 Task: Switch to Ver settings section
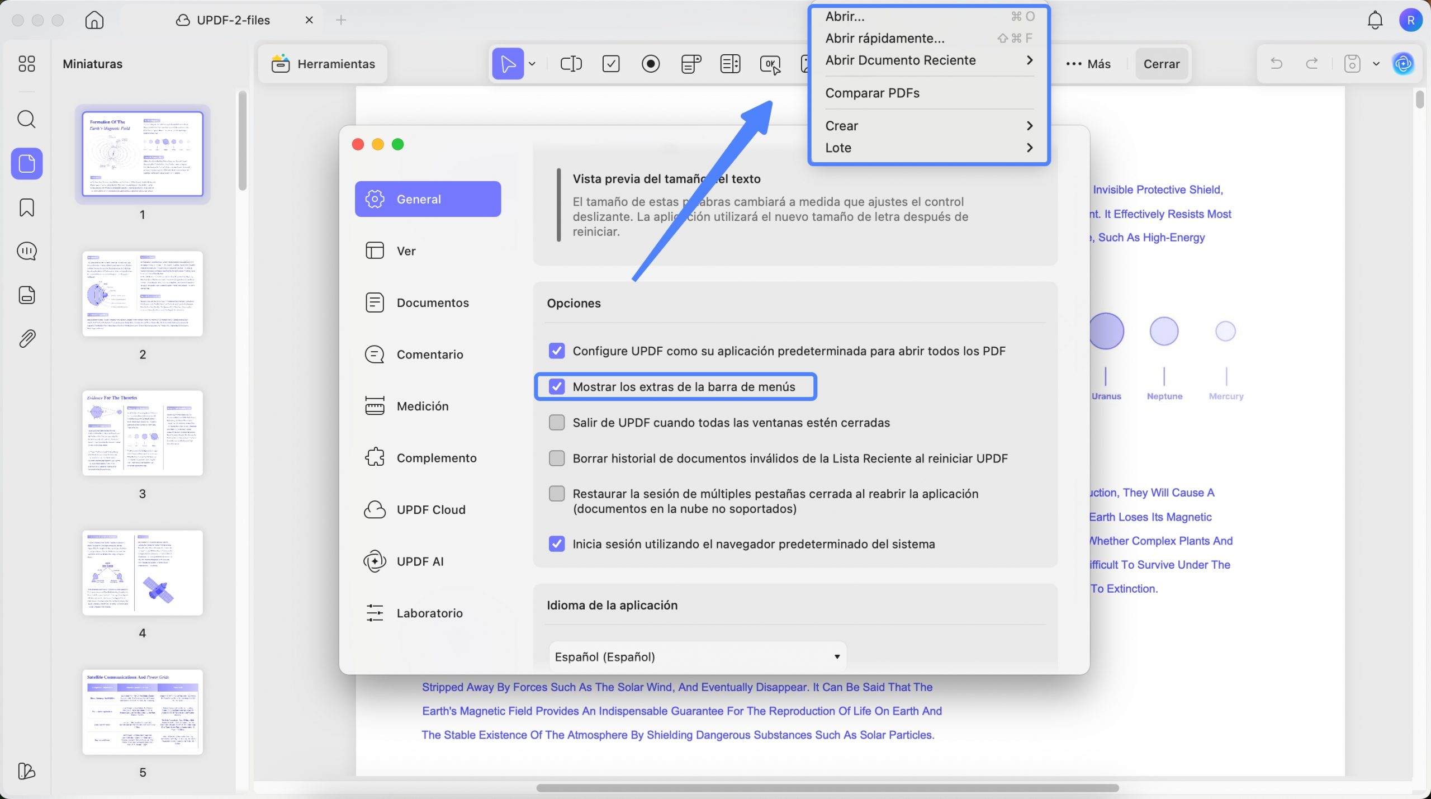coord(428,250)
